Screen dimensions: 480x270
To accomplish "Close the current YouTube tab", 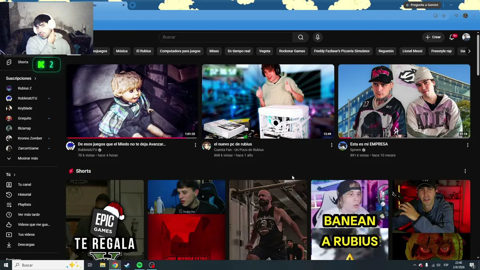I will coord(124,5).
